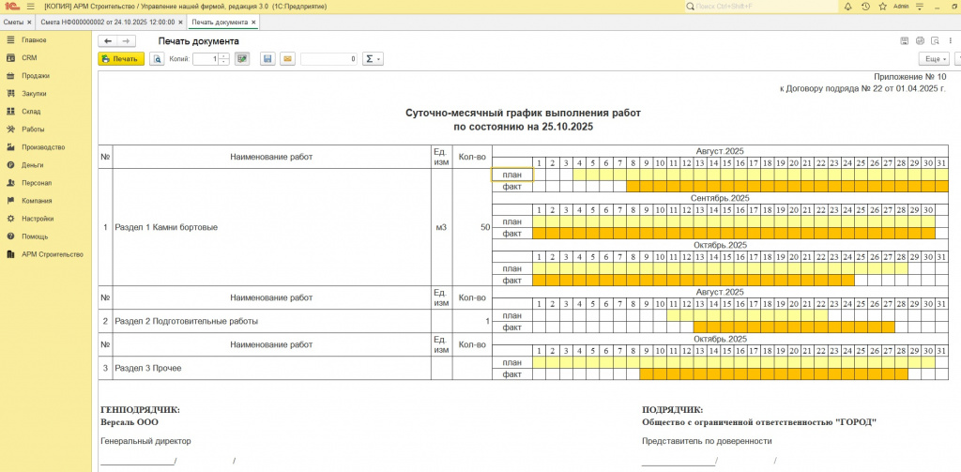This screenshot has height=472, width=961.
Task: Open favorites star icon
Action: 882,6
